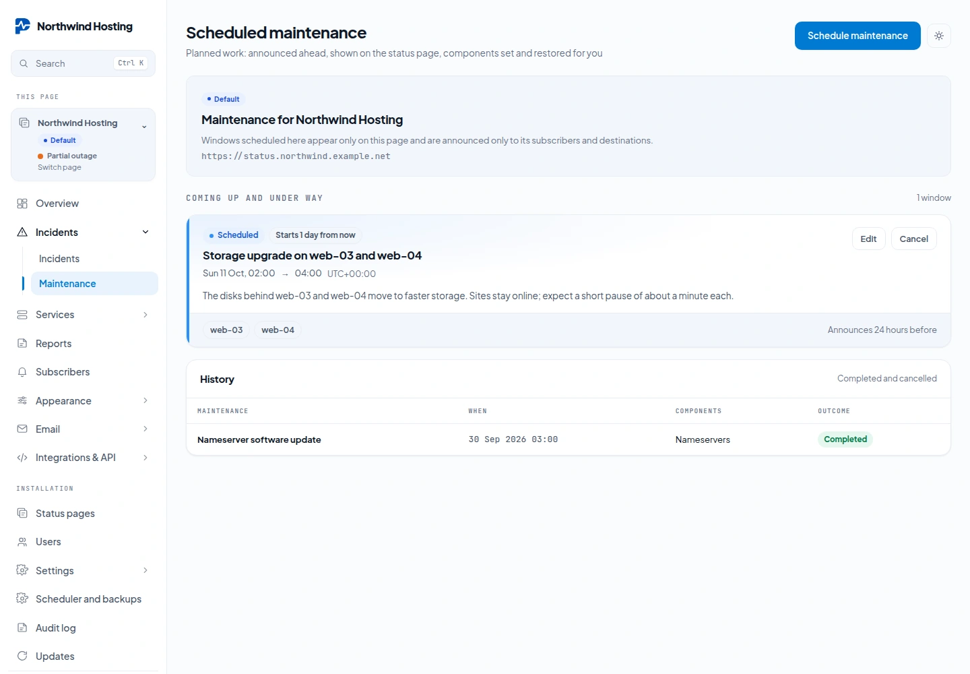Expand the Settings submenu chevron
This screenshot has height=674, width=970.
pyautogui.click(x=145, y=571)
